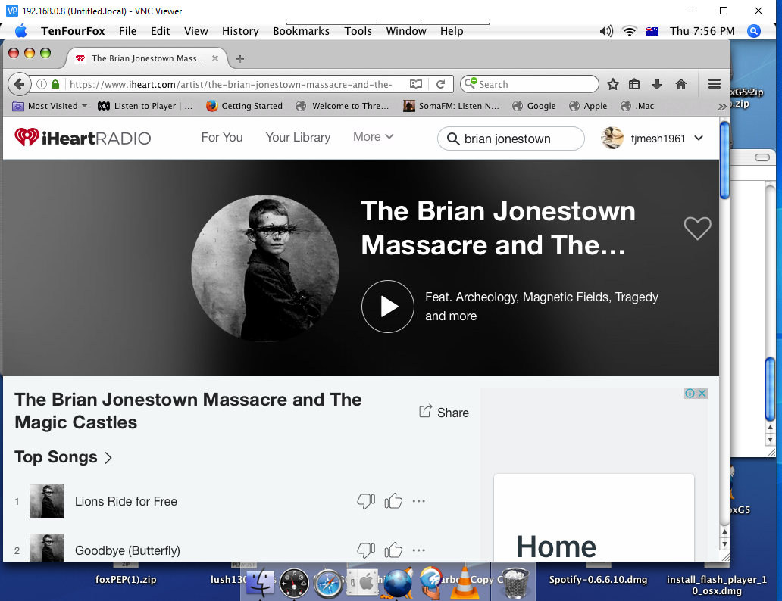Click the browser address bar URL
The image size is (782, 601).
click(231, 84)
